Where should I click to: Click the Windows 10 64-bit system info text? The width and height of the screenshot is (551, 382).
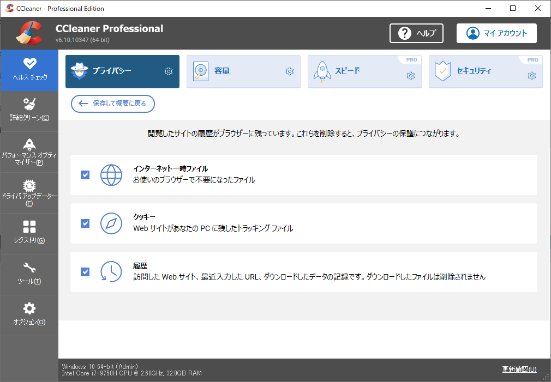tap(100, 367)
